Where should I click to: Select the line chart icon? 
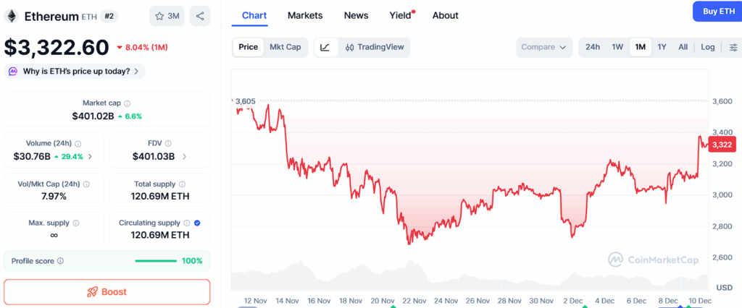tap(325, 48)
